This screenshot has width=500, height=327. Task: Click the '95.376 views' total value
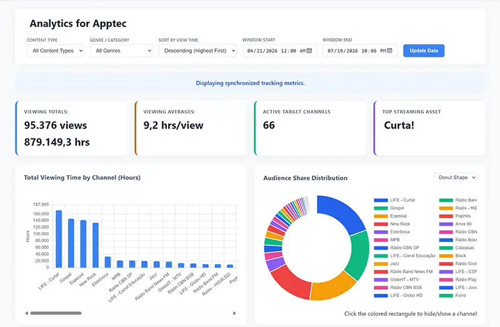pyautogui.click(x=56, y=125)
